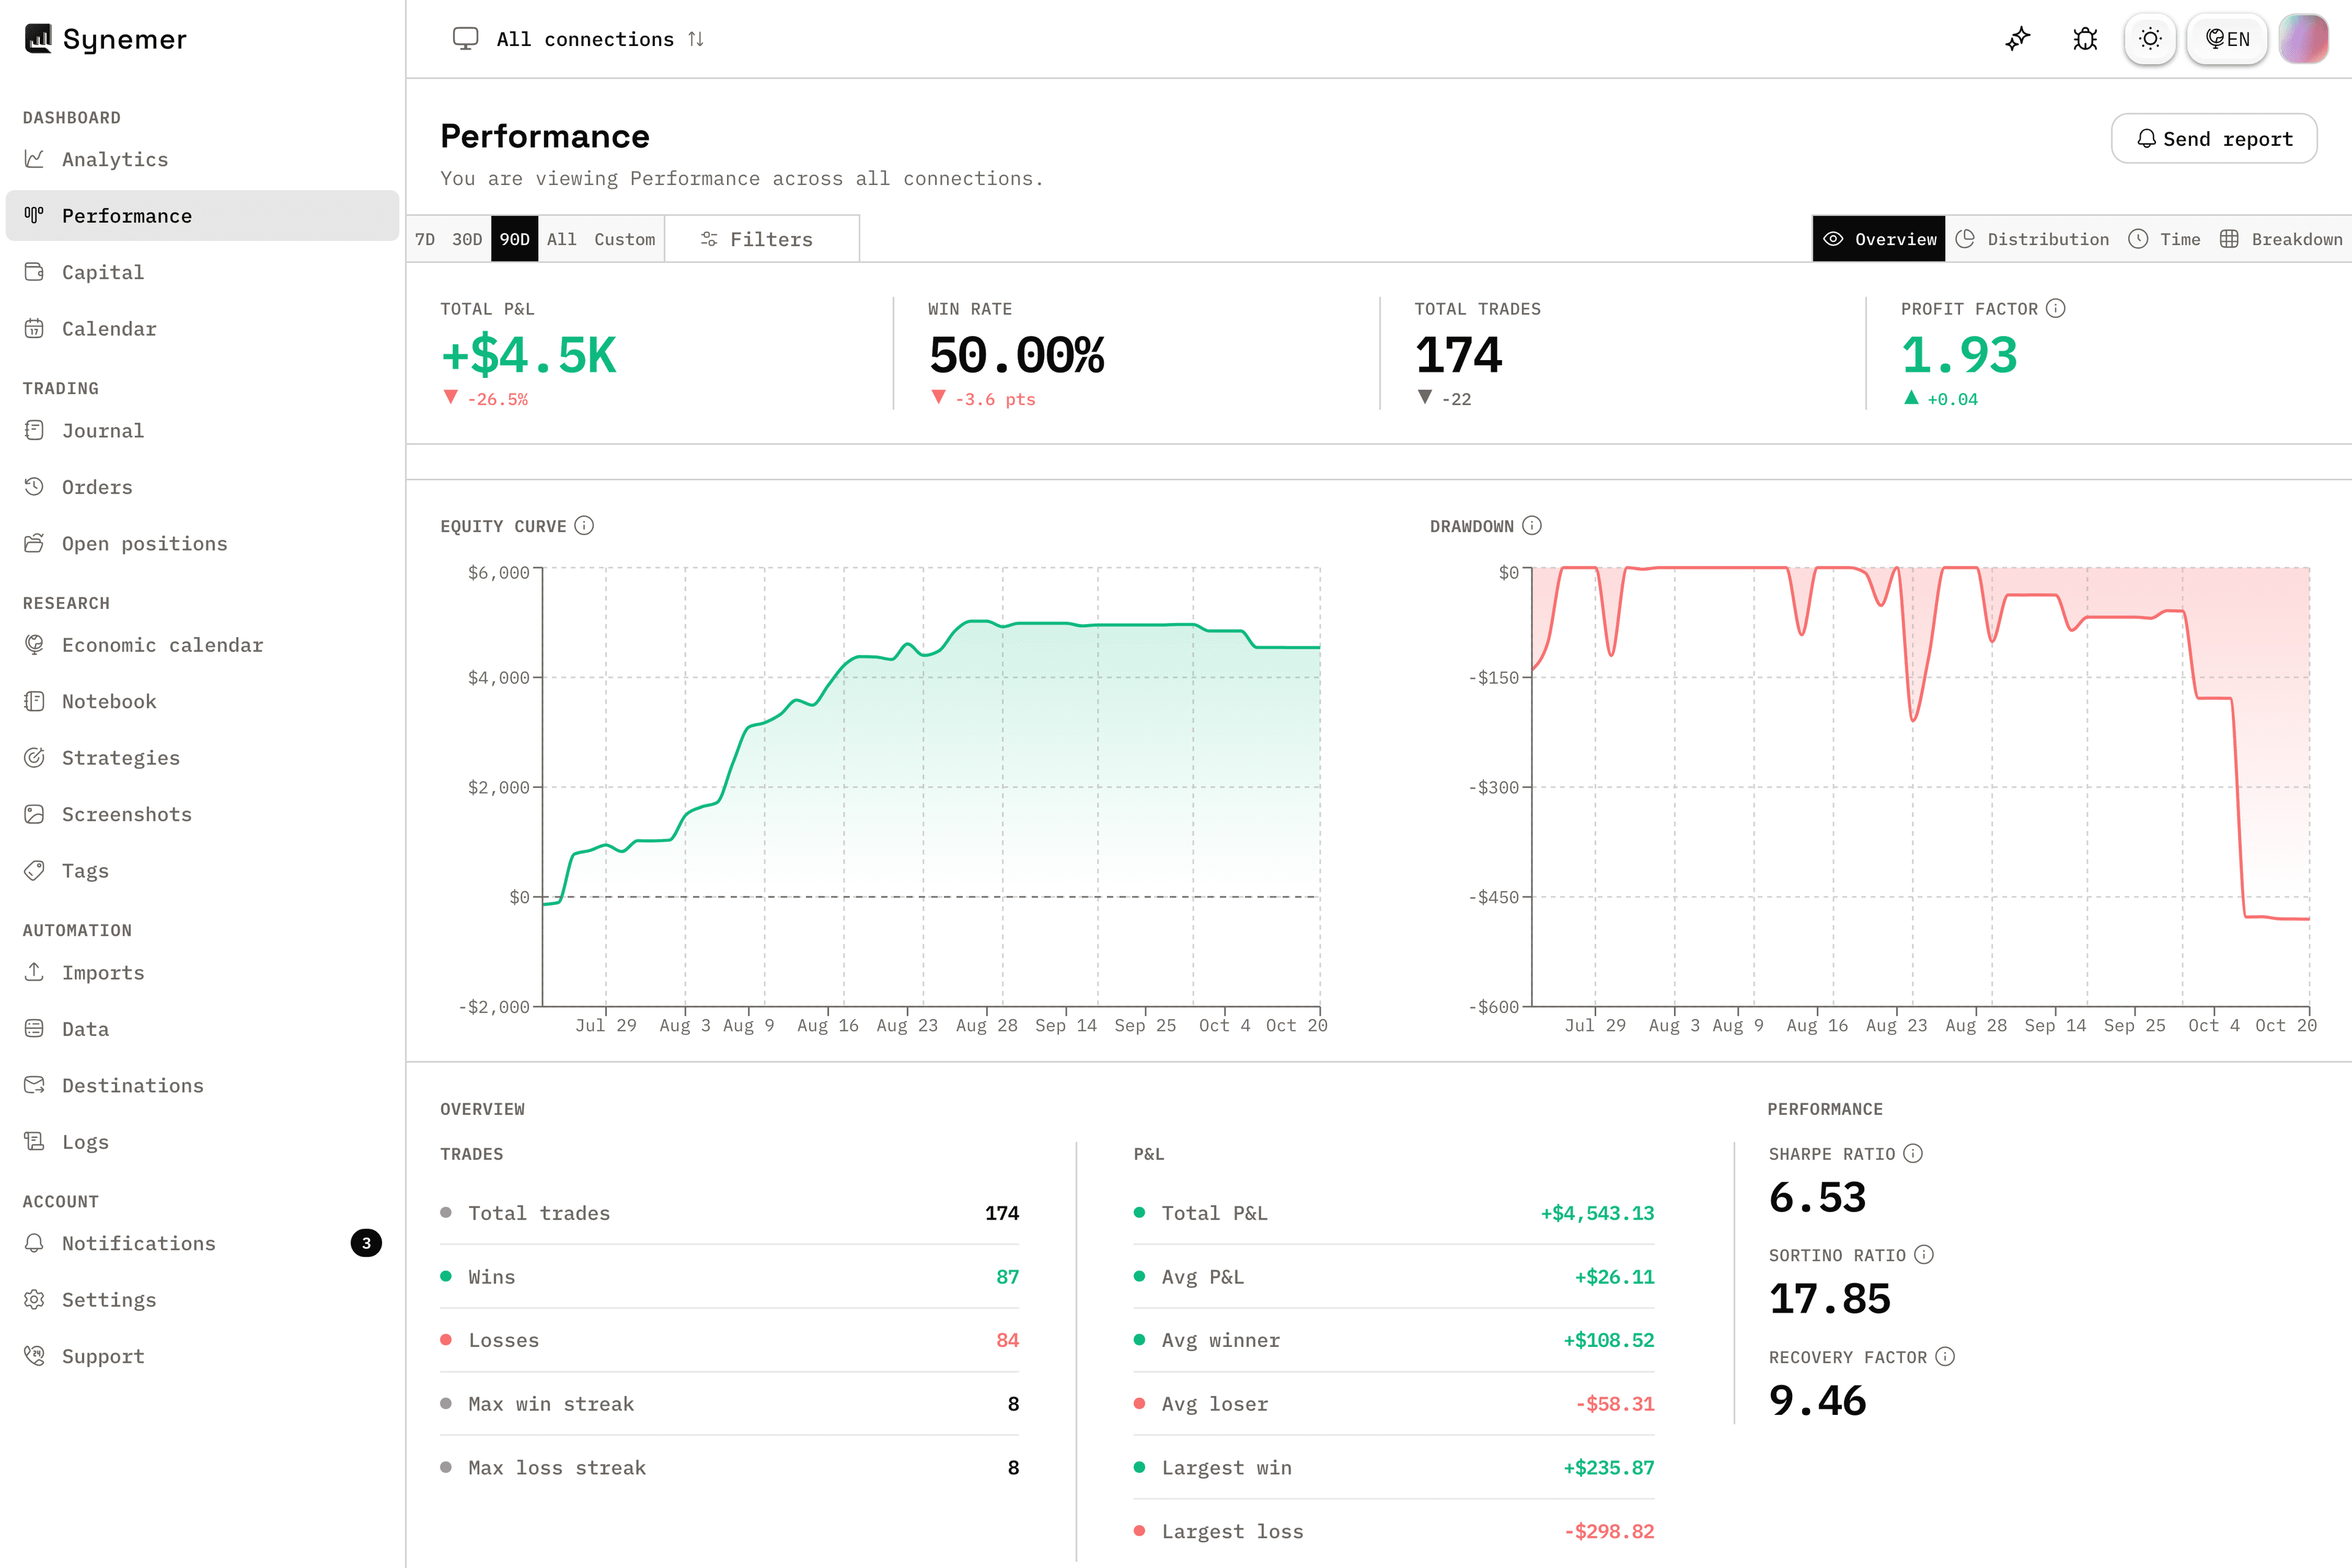2352x1568 pixels.
Task: Toggle the light theme sun button
Action: (2150, 39)
